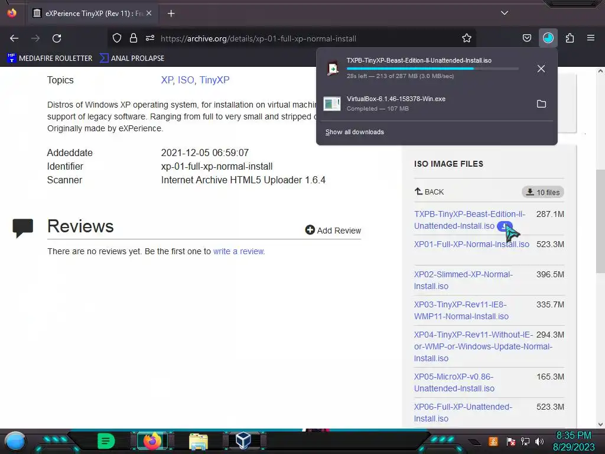Switch to the eXPerience TinyXP tab
The height and width of the screenshot is (454, 605).
[x=93, y=13]
